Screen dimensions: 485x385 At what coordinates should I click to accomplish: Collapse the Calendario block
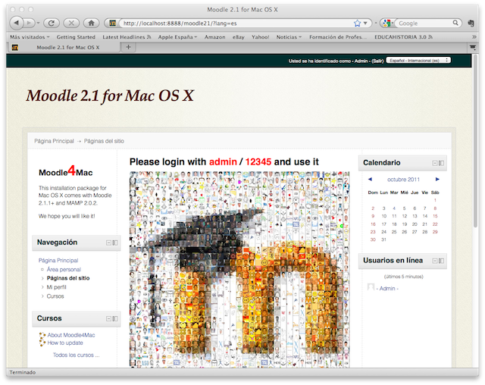coord(435,163)
